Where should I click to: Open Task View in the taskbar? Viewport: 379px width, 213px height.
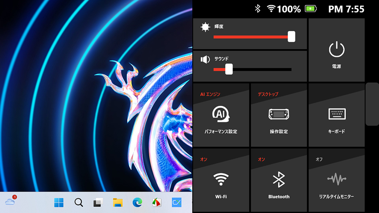[98, 202]
